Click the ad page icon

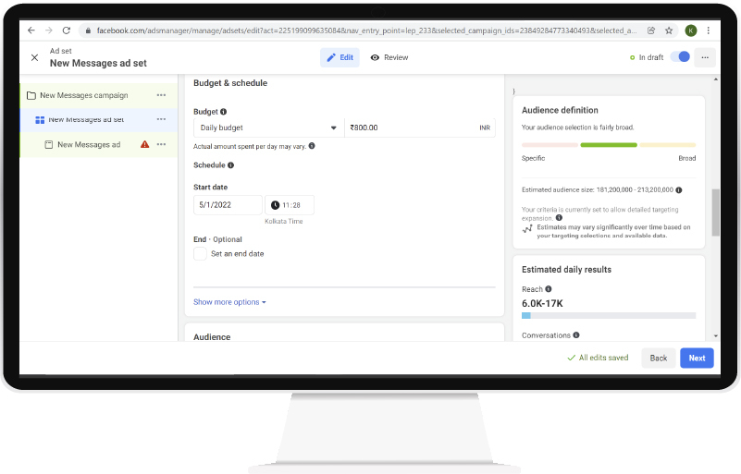click(49, 144)
